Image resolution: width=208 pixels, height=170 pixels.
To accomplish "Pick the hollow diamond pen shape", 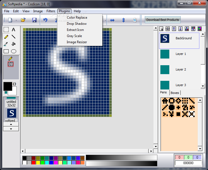I will [178, 101].
